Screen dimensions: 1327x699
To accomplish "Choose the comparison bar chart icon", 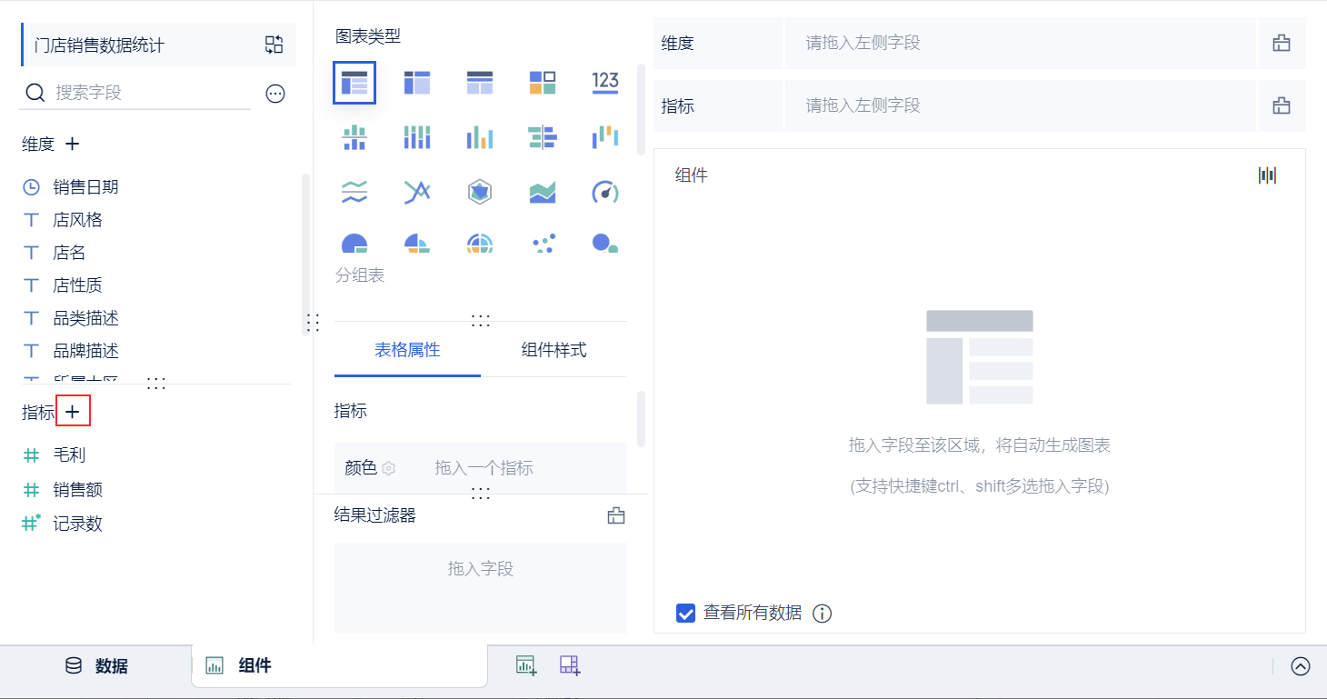I will 543,137.
